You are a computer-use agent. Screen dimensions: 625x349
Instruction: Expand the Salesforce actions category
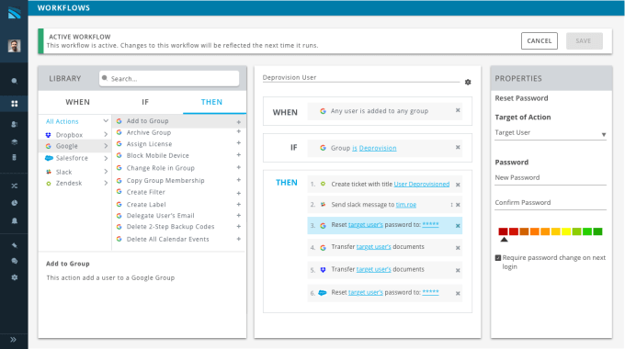coord(106,158)
